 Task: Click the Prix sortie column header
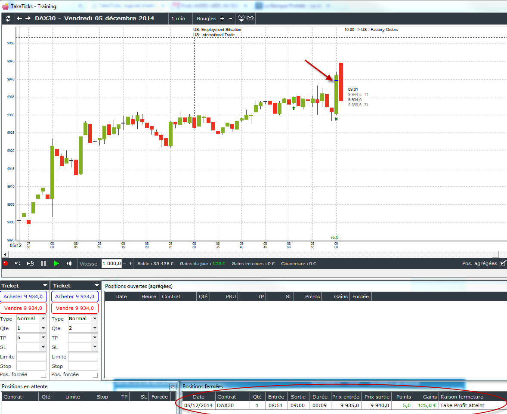tap(377, 396)
